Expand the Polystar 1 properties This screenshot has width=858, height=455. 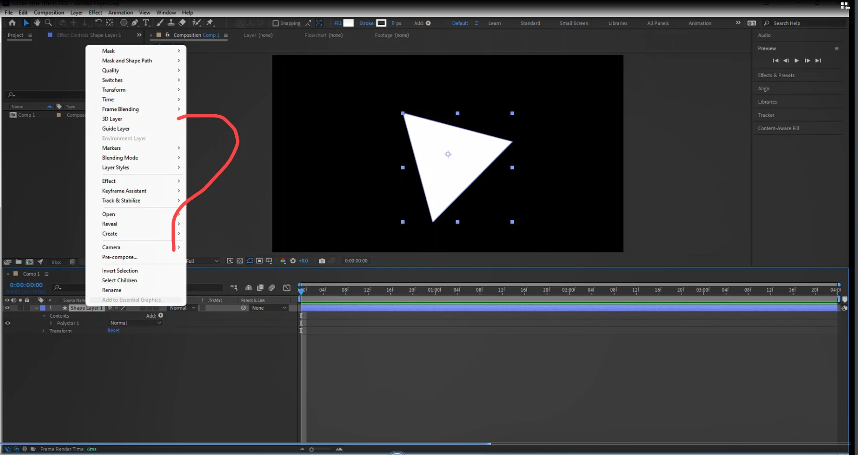point(51,323)
